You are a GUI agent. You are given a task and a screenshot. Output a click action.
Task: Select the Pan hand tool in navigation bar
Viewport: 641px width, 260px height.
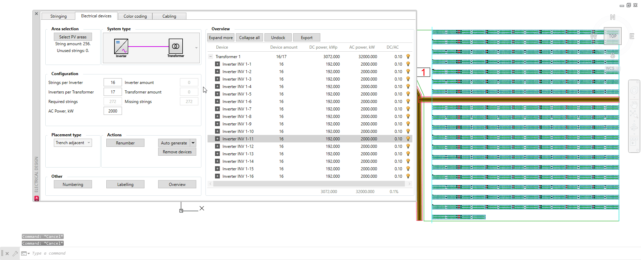634,104
